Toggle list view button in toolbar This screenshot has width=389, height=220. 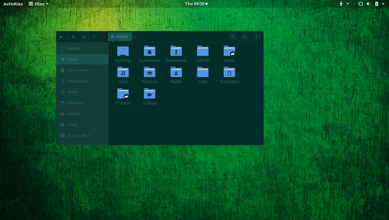[245, 37]
